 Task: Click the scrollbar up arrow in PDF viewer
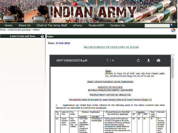pos(173,56)
